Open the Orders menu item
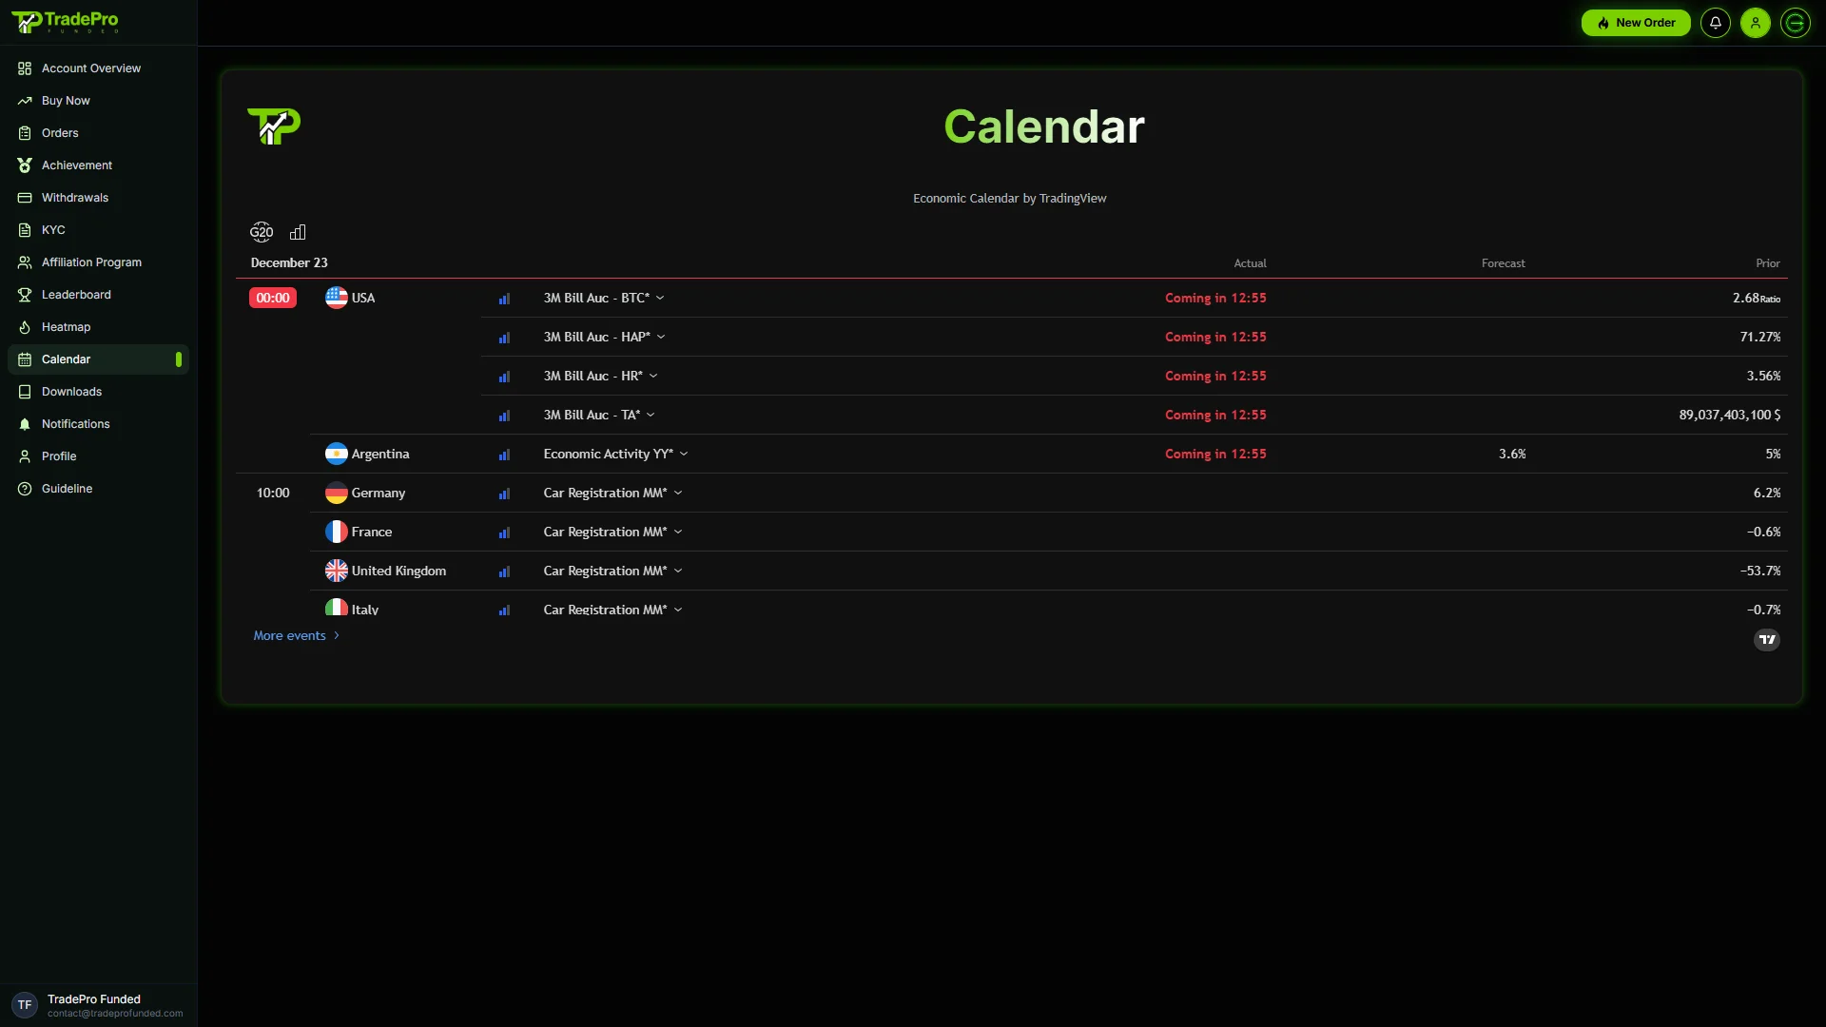The height and width of the screenshot is (1027, 1826). pos(98,133)
